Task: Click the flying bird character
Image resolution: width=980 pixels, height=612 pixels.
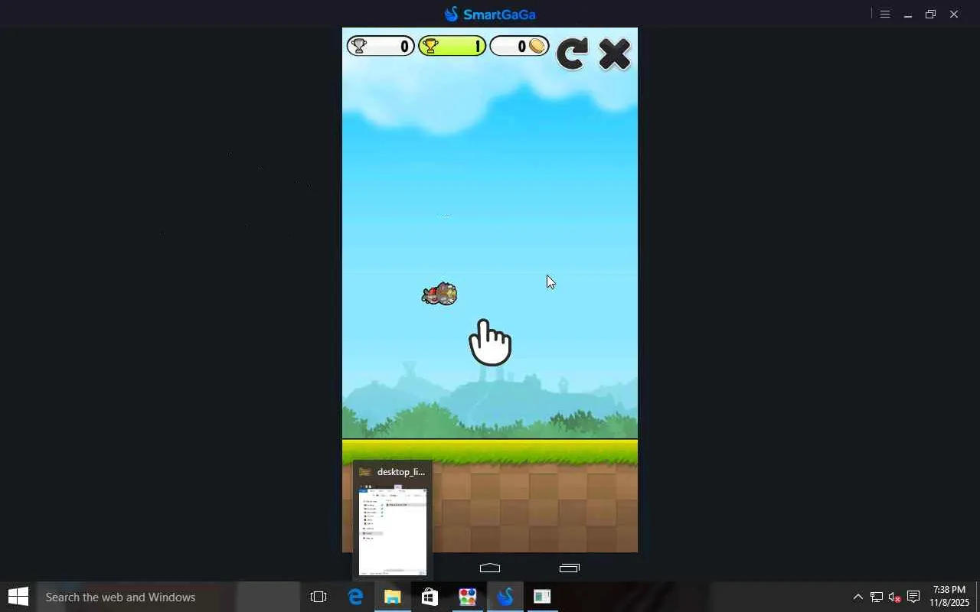Action: tap(439, 294)
